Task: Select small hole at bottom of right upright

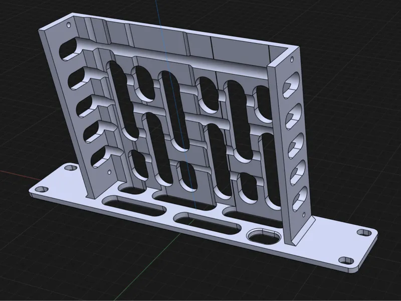Action: pos(304,214)
